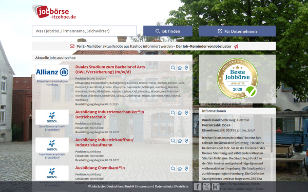Click Sasol Germany GmbH Brunsbüttel link under Industriekauffrau
308x192 pixels.
click(52, 156)
